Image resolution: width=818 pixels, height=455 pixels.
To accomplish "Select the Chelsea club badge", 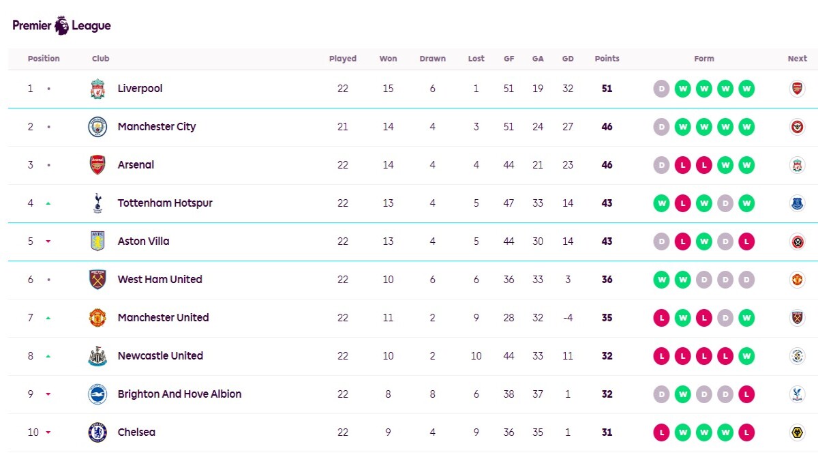I will tap(97, 432).
